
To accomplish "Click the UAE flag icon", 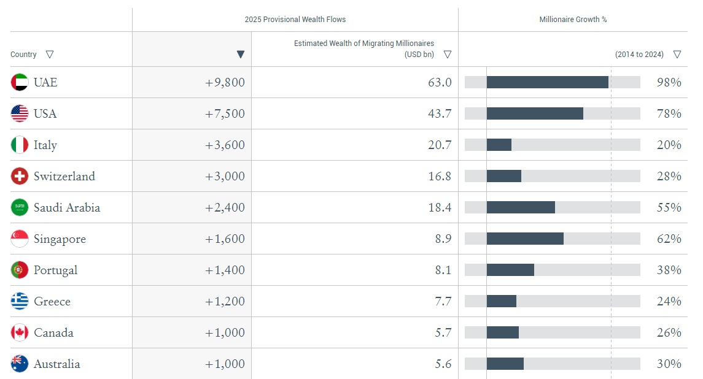I will [x=20, y=82].
